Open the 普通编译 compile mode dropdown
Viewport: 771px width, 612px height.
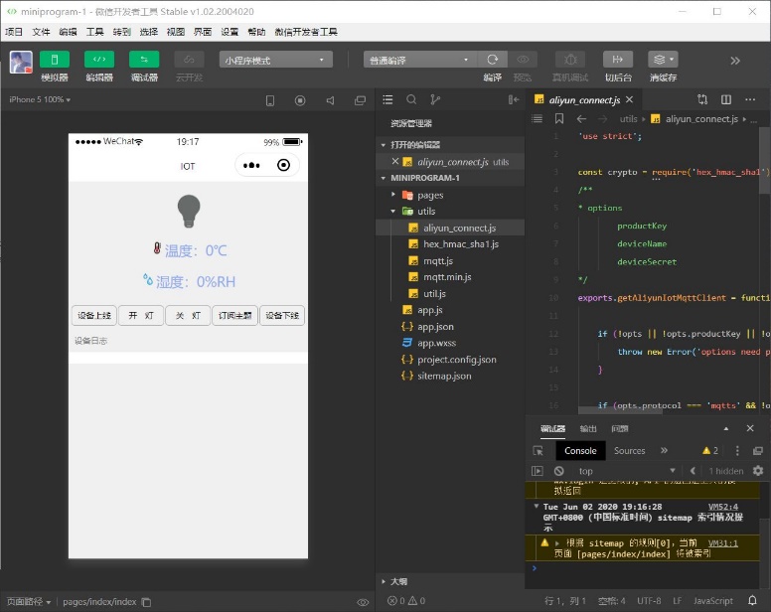[x=419, y=60]
